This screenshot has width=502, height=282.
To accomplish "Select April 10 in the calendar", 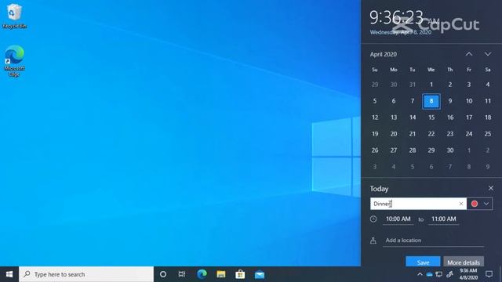I will click(469, 101).
